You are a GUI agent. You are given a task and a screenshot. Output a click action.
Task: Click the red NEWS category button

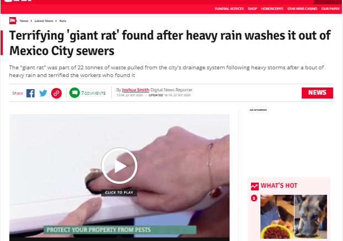coord(317,93)
